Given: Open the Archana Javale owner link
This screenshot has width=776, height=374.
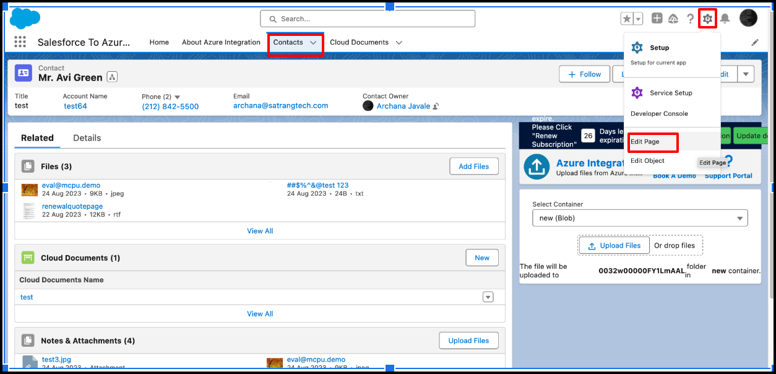Looking at the screenshot, I should pos(404,107).
